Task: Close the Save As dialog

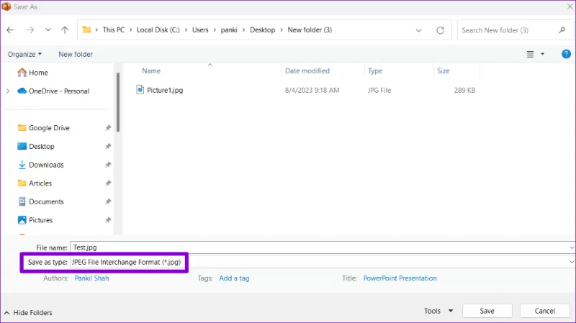Action: [570, 6]
